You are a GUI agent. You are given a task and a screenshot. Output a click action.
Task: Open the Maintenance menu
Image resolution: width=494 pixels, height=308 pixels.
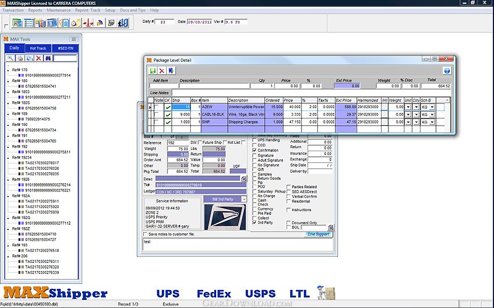pos(59,10)
